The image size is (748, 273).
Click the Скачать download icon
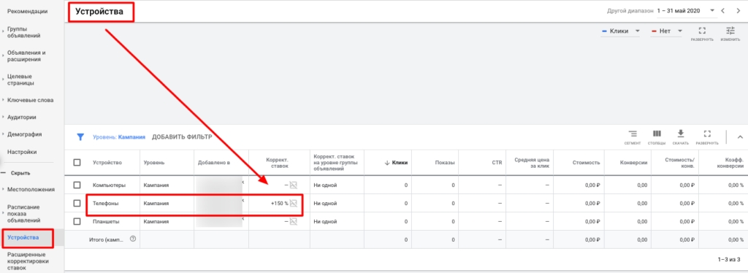point(681,134)
